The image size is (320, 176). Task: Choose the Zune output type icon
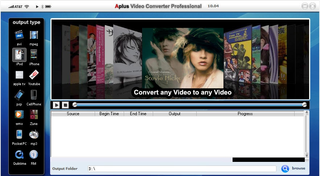(x=34, y=114)
